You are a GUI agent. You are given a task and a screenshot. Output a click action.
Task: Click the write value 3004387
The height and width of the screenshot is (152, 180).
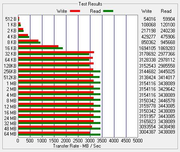click(x=147, y=132)
